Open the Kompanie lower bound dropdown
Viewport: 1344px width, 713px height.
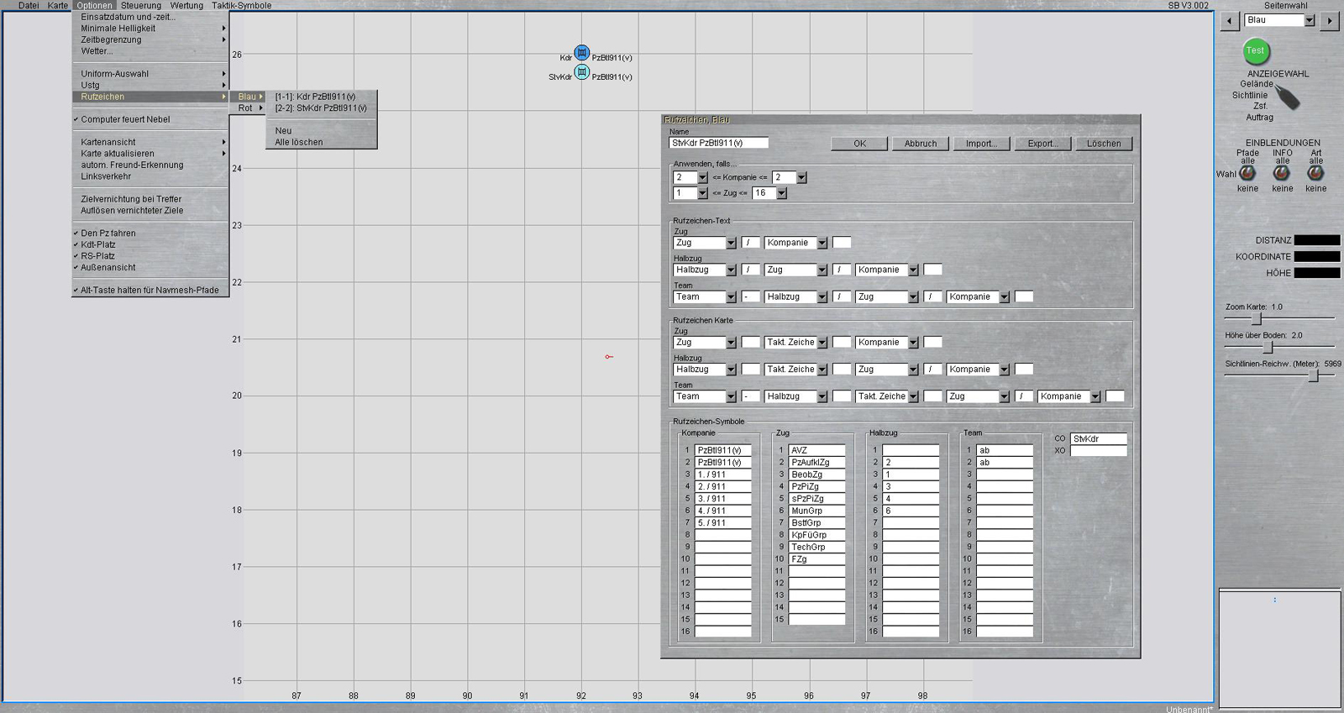point(702,178)
